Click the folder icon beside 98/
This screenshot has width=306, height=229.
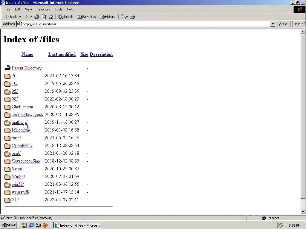[x=7, y=99]
